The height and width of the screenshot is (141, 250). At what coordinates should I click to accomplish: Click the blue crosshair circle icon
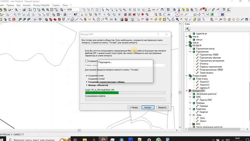[147, 20]
